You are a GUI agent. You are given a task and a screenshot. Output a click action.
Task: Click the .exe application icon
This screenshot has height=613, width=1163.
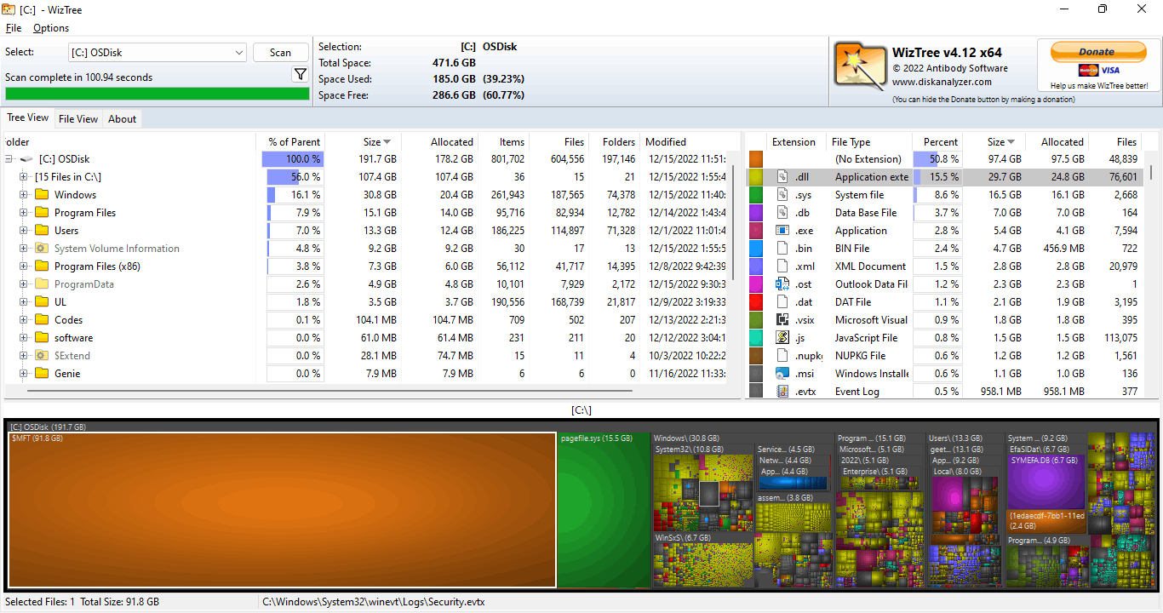click(x=782, y=231)
